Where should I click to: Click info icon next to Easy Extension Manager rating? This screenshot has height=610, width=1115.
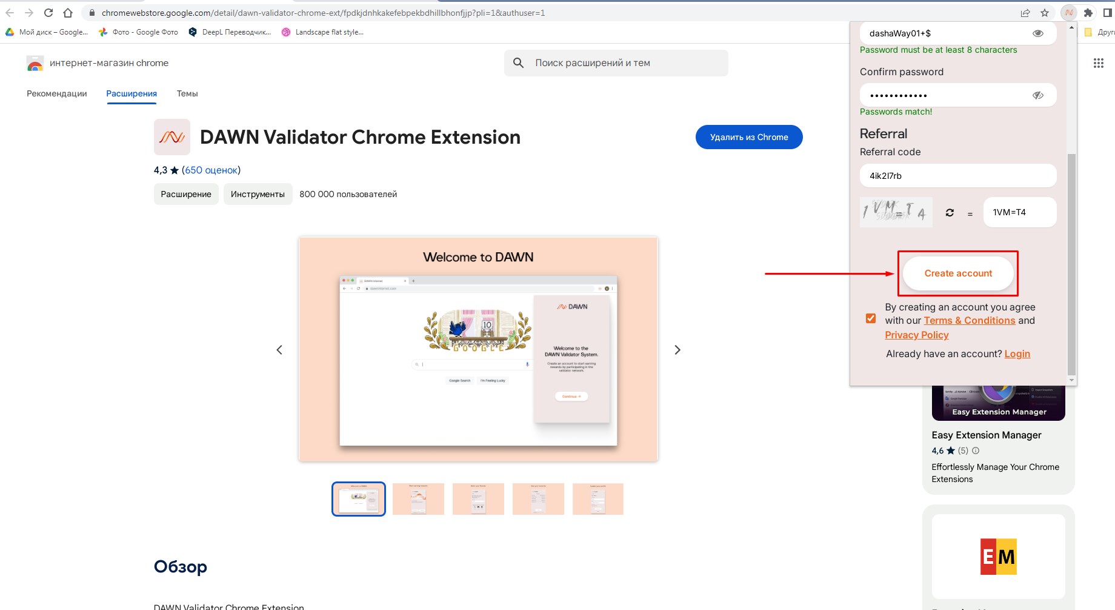pos(976,451)
